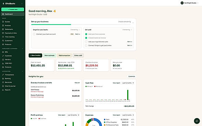Expand the Organize your books remaining chevron

(x=79, y=30)
